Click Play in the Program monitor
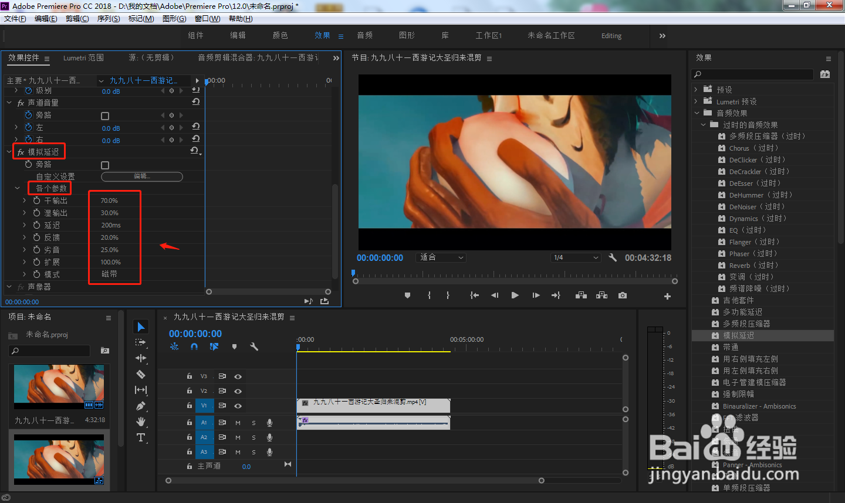This screenshot has height=503, width=845. click(x=515, y=295)
